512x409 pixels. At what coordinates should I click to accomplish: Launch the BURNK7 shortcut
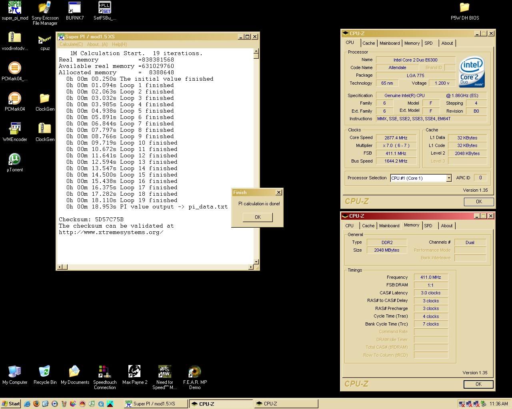tap(75, 8)
